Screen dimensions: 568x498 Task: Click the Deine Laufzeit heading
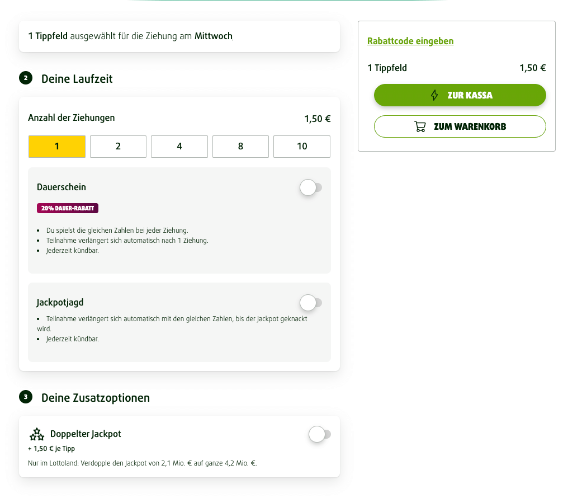click(77, 79)
